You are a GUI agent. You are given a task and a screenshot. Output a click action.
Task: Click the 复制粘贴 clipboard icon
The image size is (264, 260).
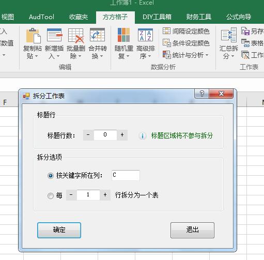tap(33, 36)
